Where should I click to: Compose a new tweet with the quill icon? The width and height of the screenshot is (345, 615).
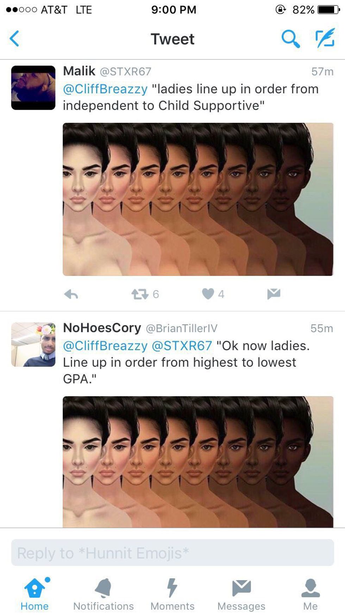(x=325, y=38)
